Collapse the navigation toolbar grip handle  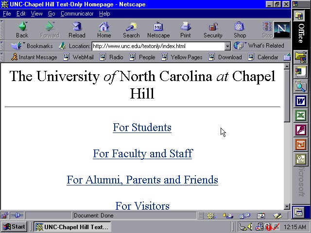[x=2, y=30]
